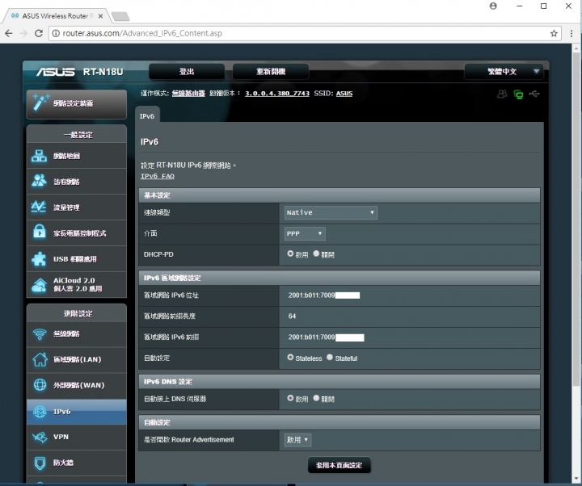Reload the router page
The height and width of the screenshot is (486, 582).
click(x=39, y=33)
